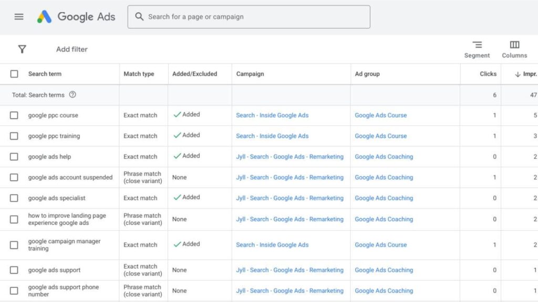538x302 pixels.
Task: Open Jyll remarketing campaign in support phone number row
Action: coord(289,290)
